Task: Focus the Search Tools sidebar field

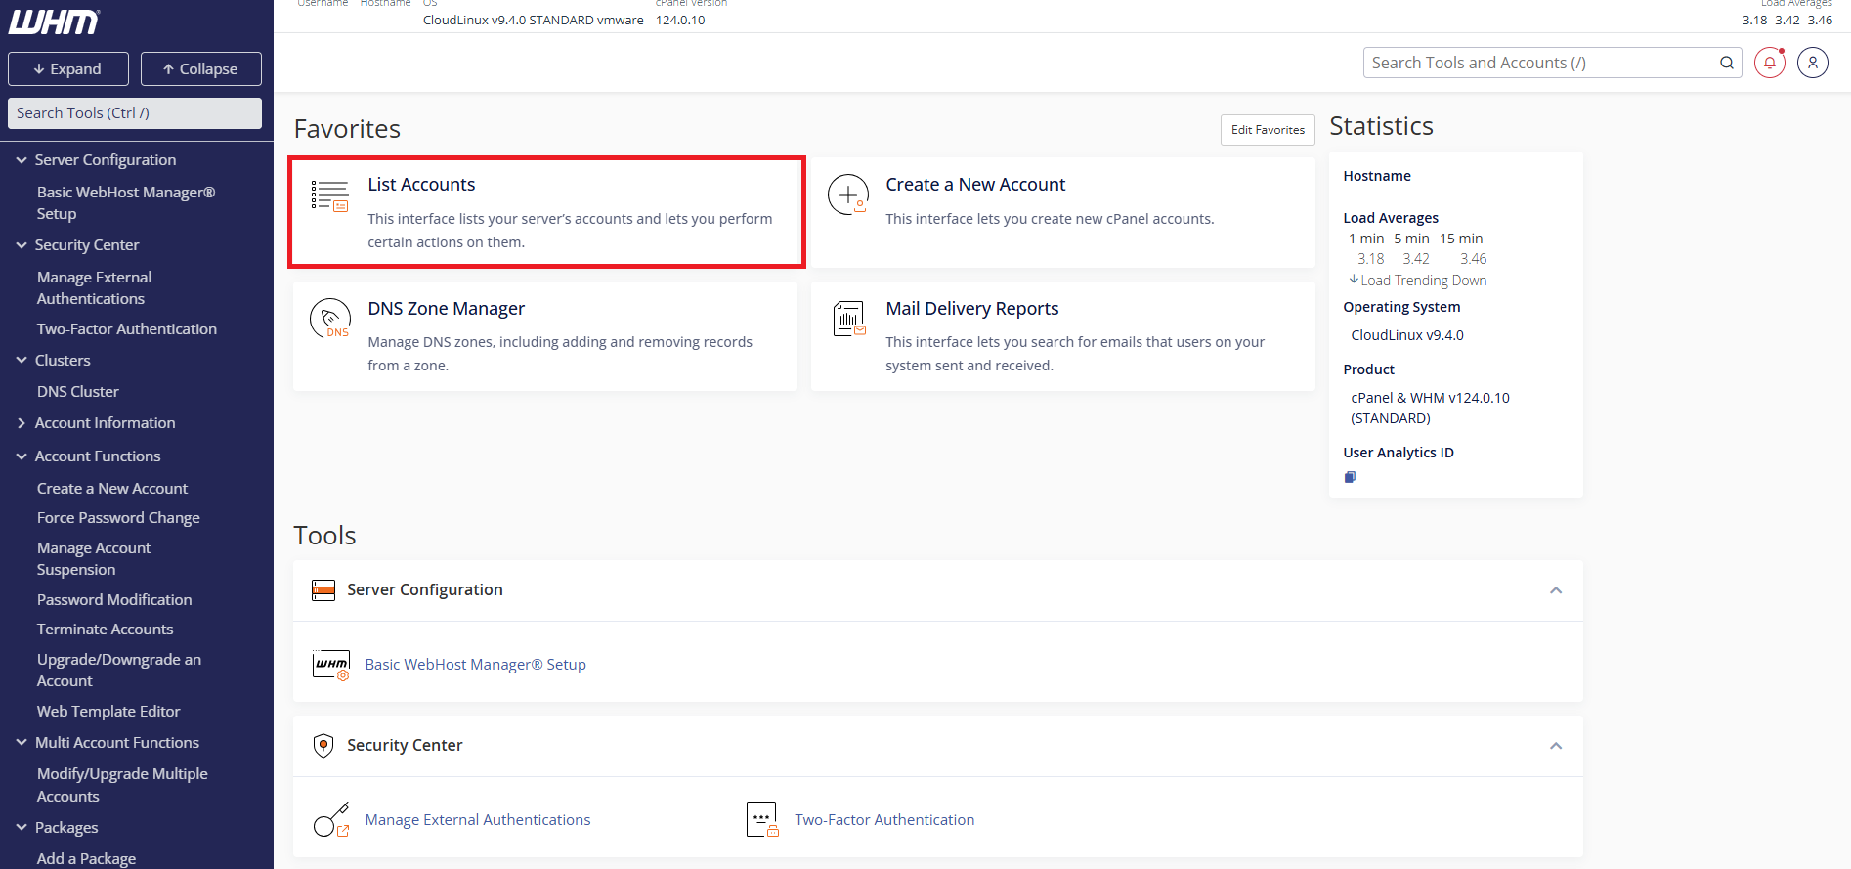Action: [135, 113]
